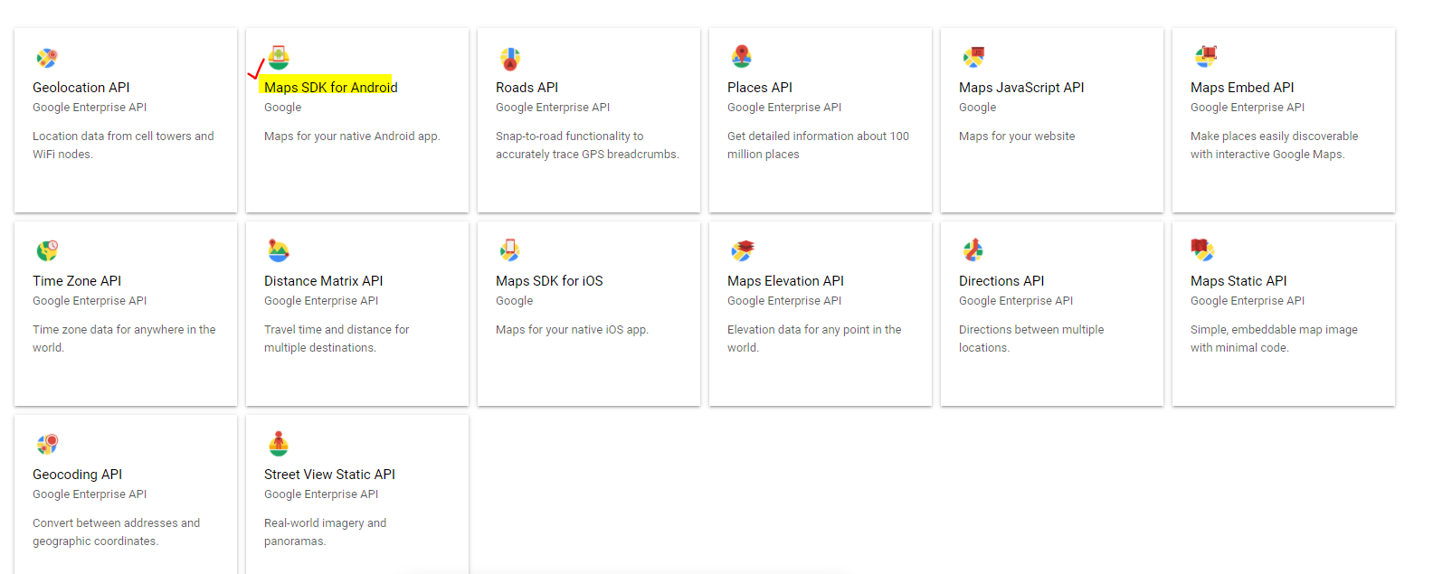Open the Geolocation API title

[81, 88]
